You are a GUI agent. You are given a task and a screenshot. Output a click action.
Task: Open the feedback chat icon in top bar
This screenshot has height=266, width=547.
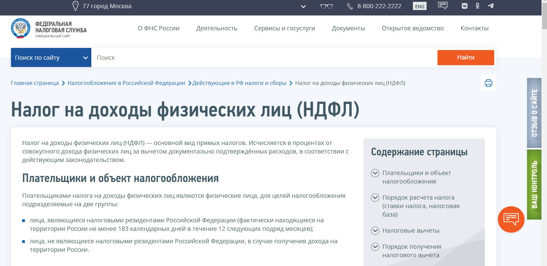(443, 6)
